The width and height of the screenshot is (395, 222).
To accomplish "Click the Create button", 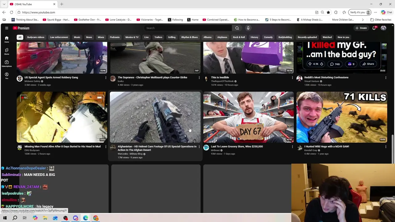I will pyautogui.click(x=361, y=28).
